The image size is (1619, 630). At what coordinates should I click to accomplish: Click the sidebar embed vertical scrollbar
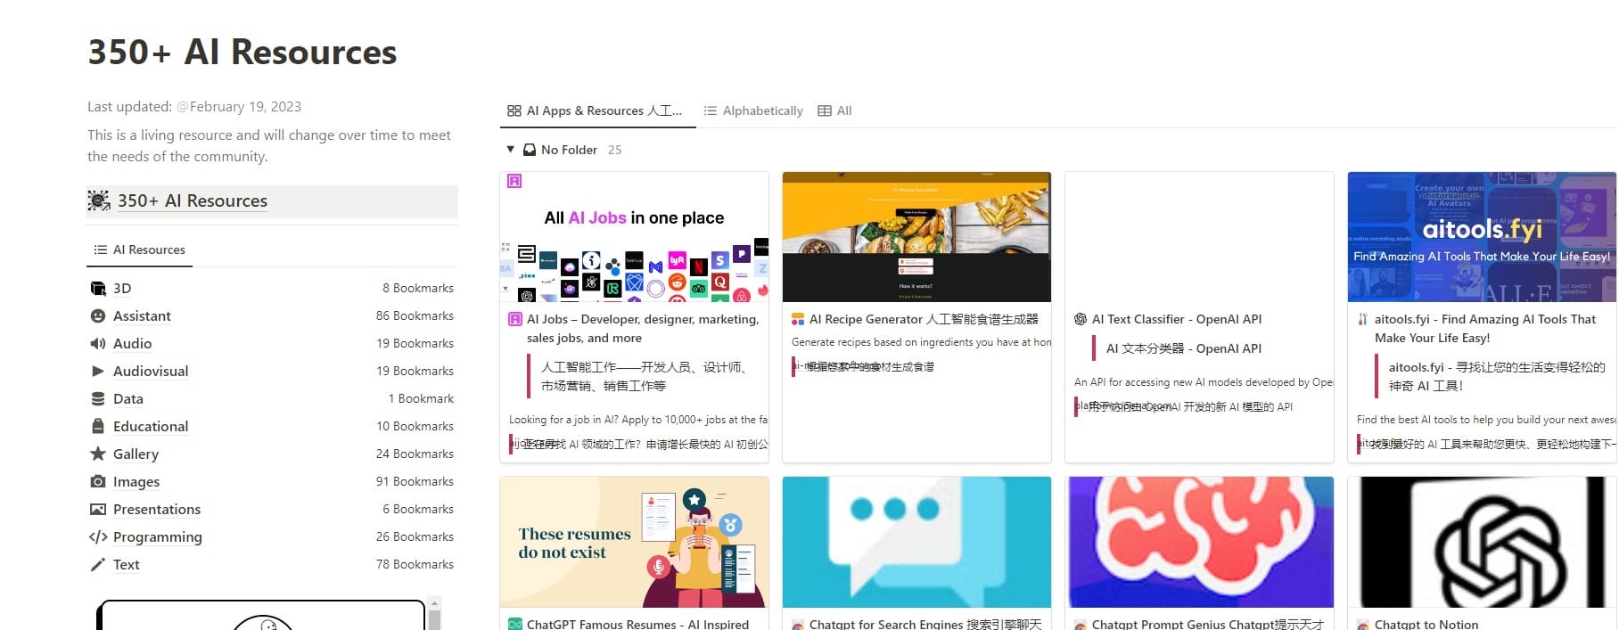(x=434, y=615)
